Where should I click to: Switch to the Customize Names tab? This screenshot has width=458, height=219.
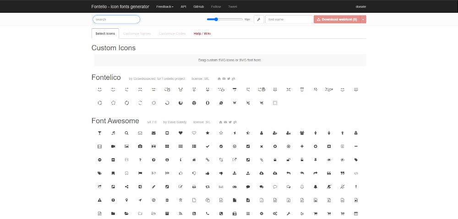click(x=137, y=33)
